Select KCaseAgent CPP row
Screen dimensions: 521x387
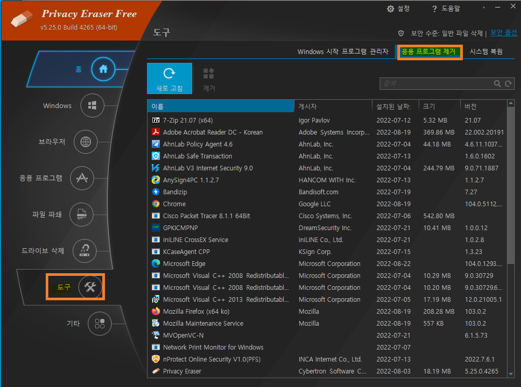point(327,252)
